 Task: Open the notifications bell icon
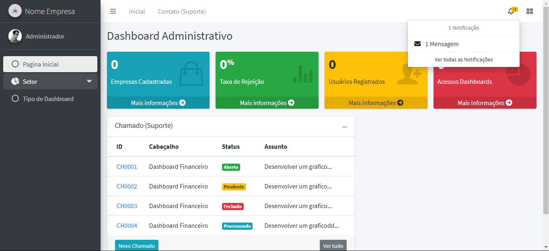pyautogui.click(x=510, y=11)
